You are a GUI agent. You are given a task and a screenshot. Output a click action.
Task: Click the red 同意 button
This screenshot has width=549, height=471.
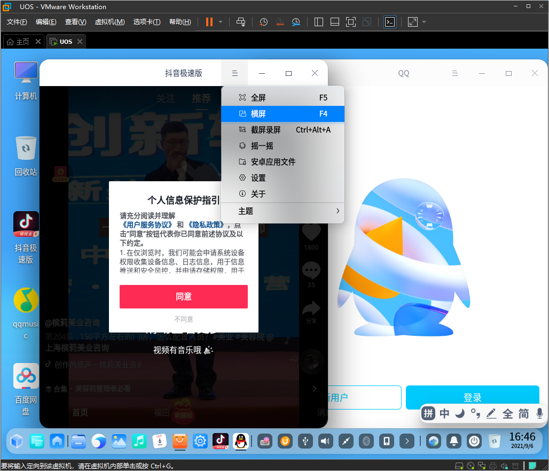coord(184,297)
